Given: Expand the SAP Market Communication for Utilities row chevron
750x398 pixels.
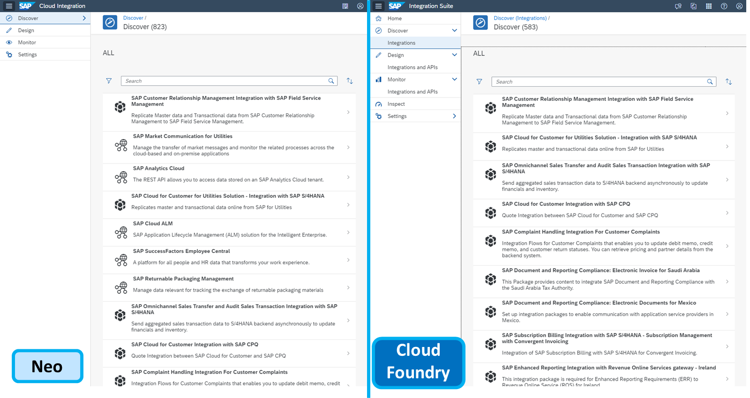Looking at the screenshot, I should [x=348, y=147].
